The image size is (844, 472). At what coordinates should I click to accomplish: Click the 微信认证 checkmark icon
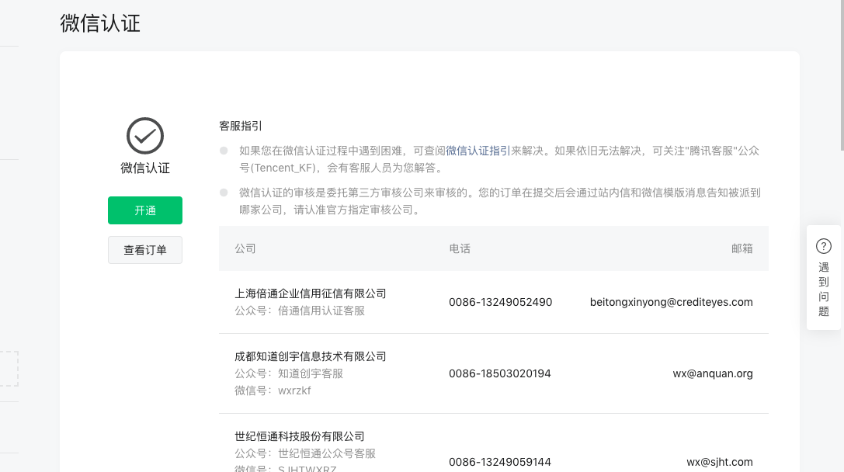[x=144, y=136]
